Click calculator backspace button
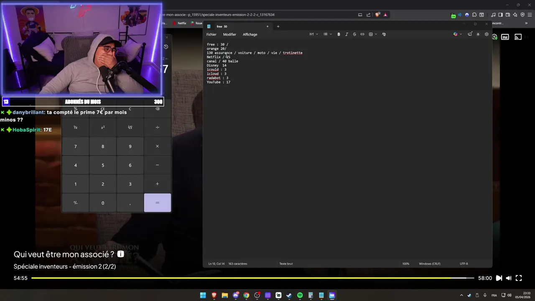This screenshot has width=535, height=301. click(x=157, y=109)
